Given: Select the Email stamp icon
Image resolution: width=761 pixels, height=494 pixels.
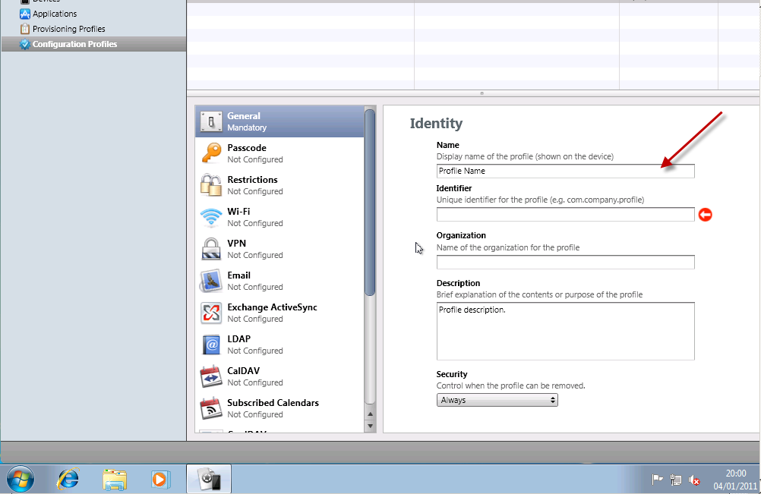Looking at the screenshot, I should point(210,281).
